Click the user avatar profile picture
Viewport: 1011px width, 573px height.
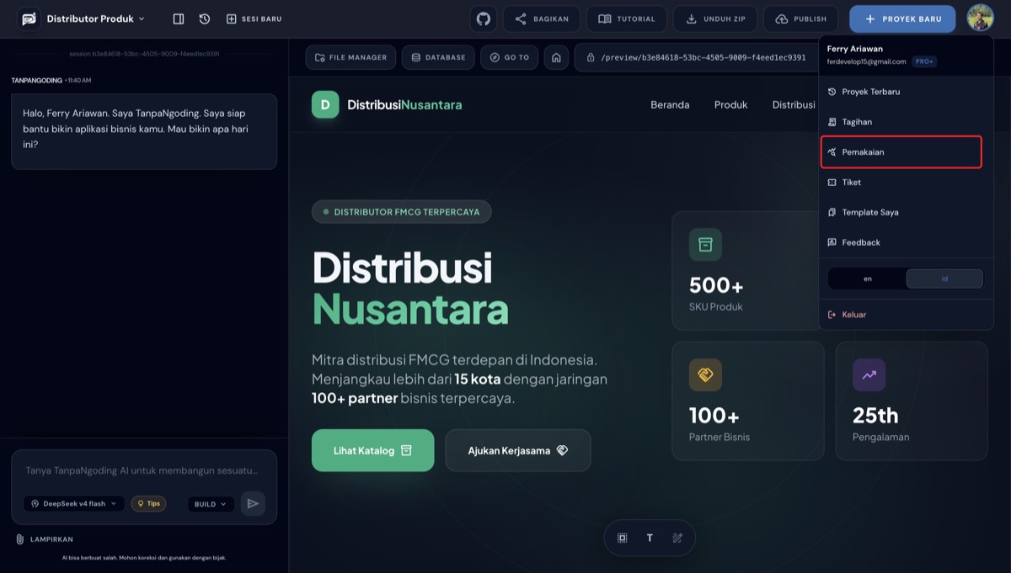[980, 19]
